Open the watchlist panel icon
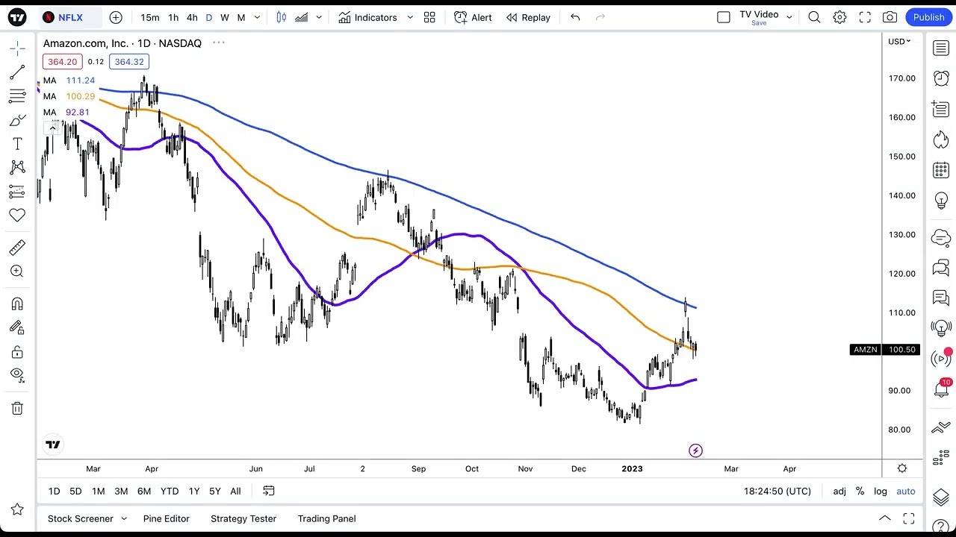 (941, 48)
